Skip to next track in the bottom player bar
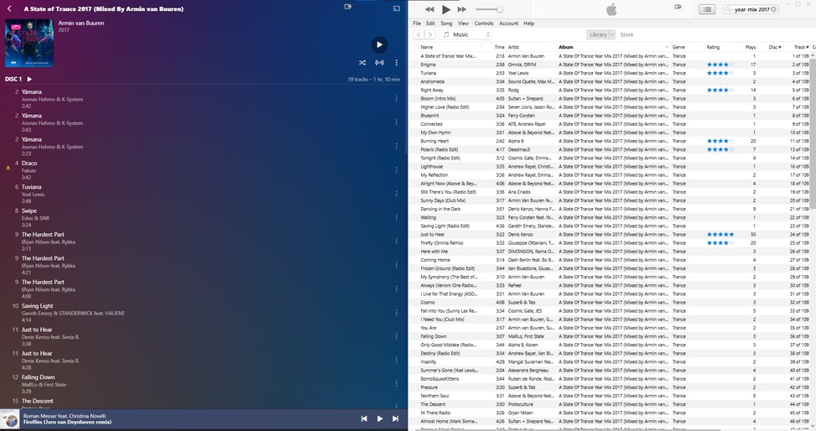Image resolution: width=816 pixels, height=431 pixels. click(x=396, y=418)
